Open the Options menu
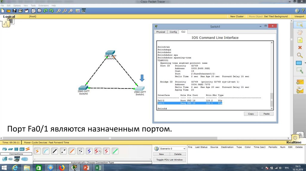 [x=17, y=5]
